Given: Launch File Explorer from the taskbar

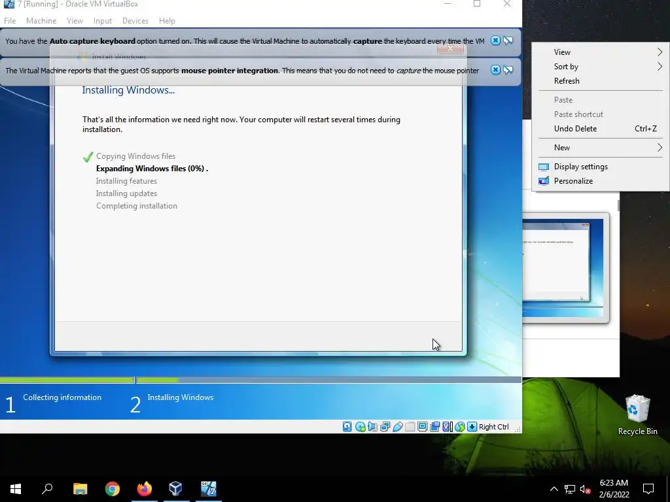Looking at the screenshot, I should pos(80,489).
